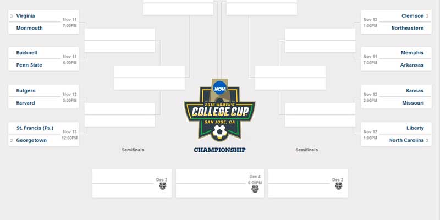Click the Kansas team name
The height and width of the screenshot is (220, 440).
(x=415, y=91)
